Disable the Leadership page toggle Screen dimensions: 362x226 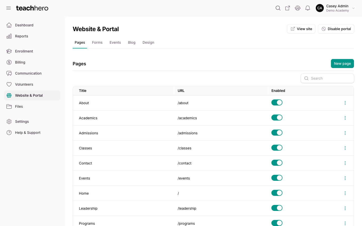coord(277,208)
